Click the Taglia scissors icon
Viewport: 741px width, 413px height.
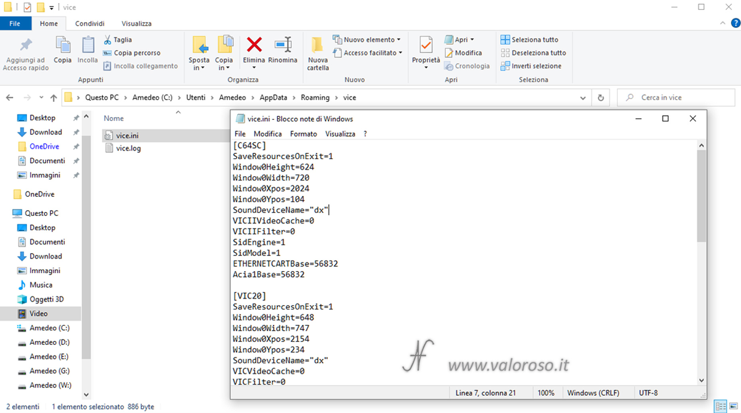click(x=107, y=40)
